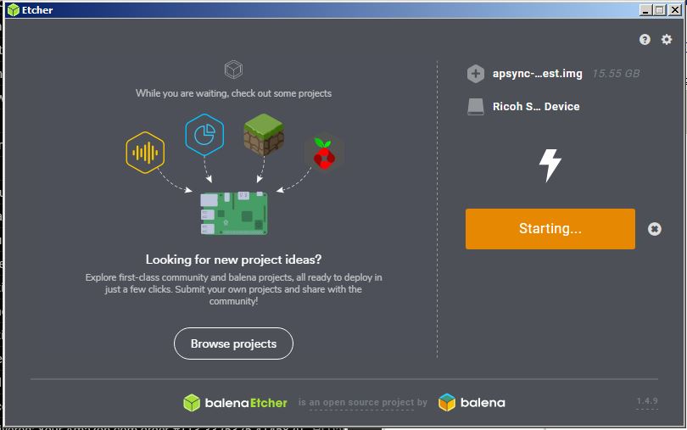The height and width of the screenshot is (430, 687).
Task: Click the lightning bolt flash icon
Action: click(550, 165)
